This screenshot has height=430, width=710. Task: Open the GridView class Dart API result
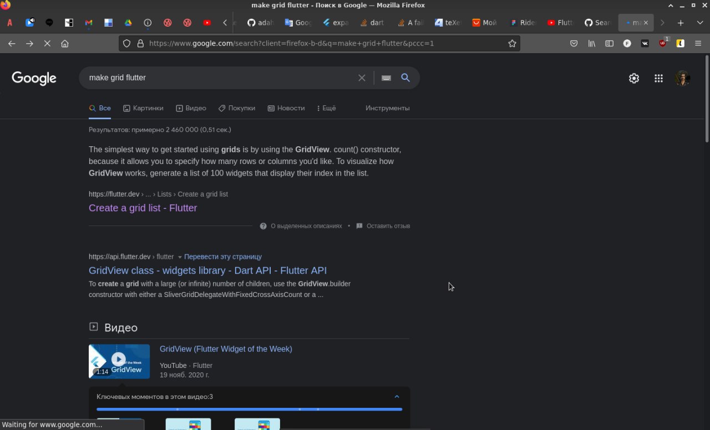[x=207, y=270]
